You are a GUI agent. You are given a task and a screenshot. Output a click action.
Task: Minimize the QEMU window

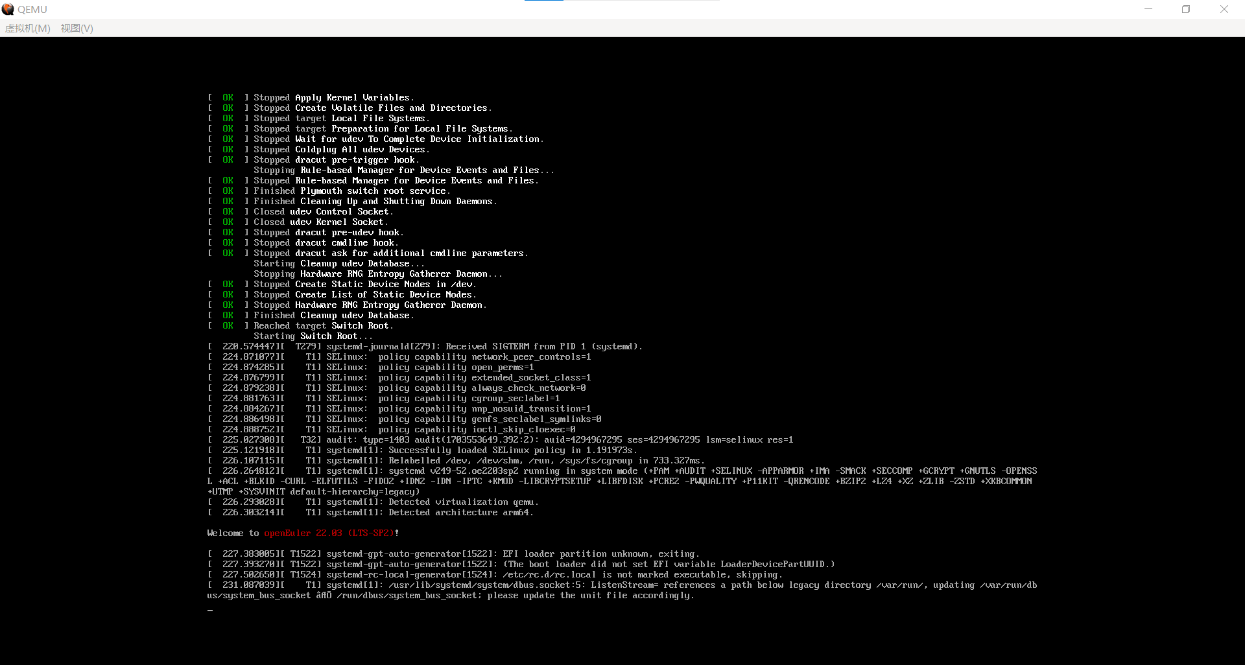1148,9
